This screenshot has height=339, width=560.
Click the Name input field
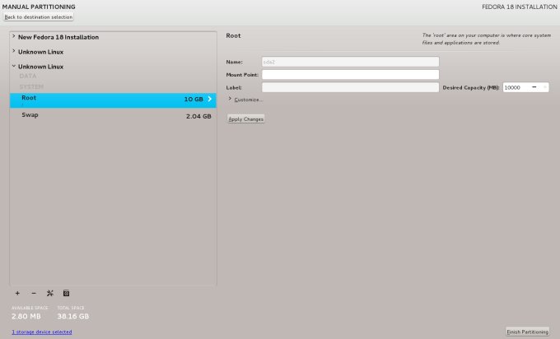coord(350,62)
